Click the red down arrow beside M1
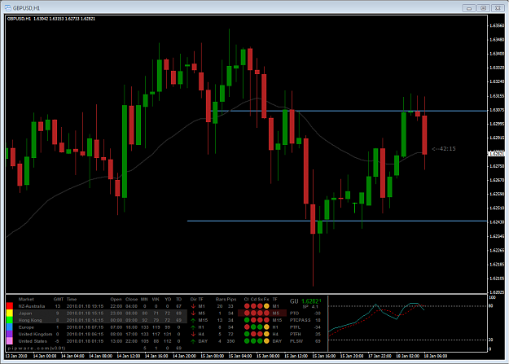The height and width of the screenshot is (364, 509). pyautogui.click(x=193, y=306)
